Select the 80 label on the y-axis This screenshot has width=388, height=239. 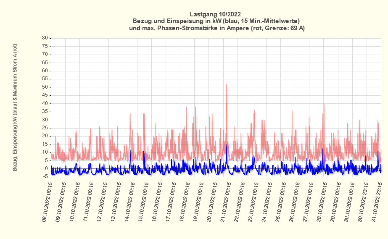click(x=44, y=38)
